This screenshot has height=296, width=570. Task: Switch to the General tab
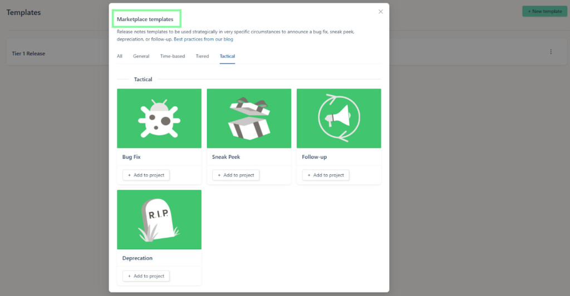pyautogui.click(x=141, y=56)
